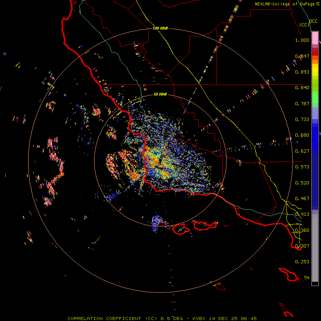Click the 0.947 scale value
Screen dimensions: 321x321
(302, 56)
